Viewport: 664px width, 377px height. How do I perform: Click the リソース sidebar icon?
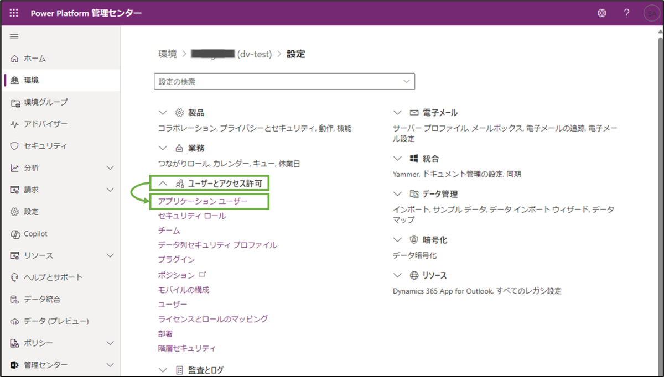pyautogui.click(x=15, y=255)
